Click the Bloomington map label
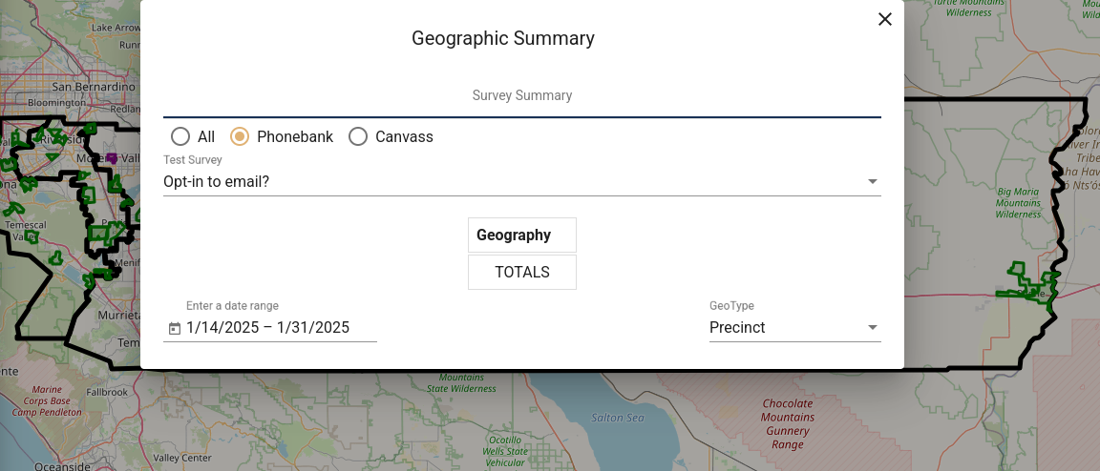Image resolution: width=1100 pixels, height=471 pixels. pyautogui.click(x=55, y=102)
